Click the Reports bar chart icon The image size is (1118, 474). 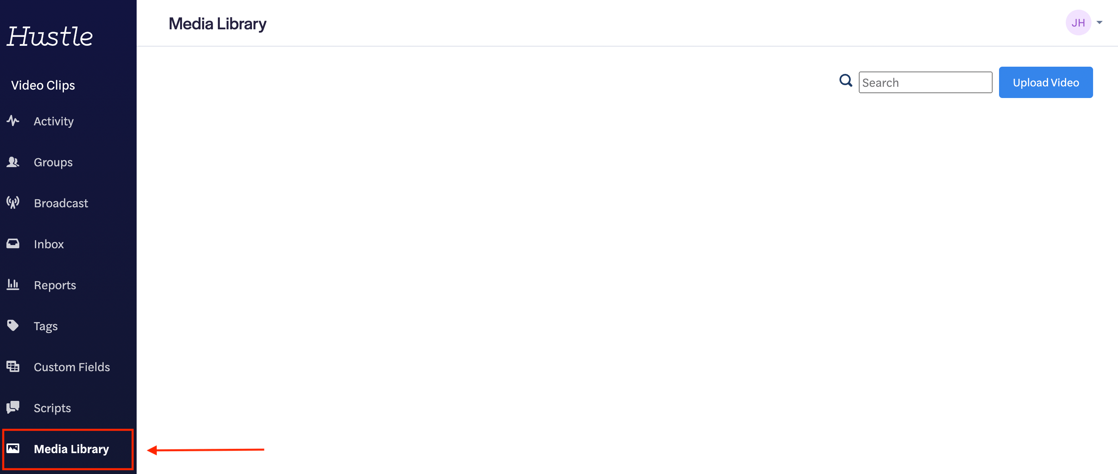(13, 284)
